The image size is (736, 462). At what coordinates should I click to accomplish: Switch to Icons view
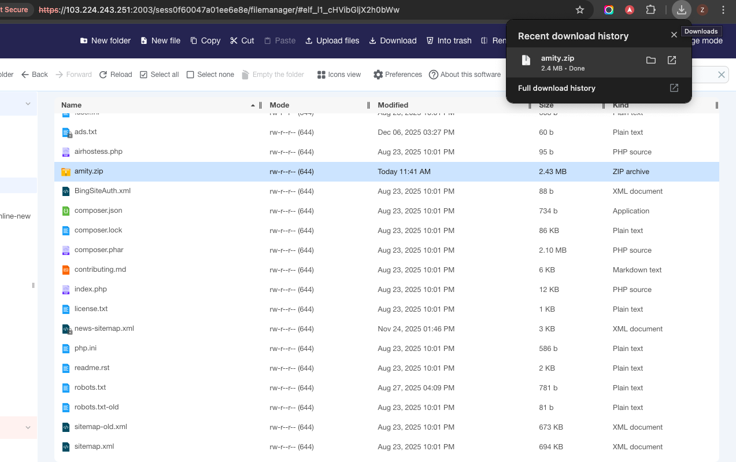[339, 75]
